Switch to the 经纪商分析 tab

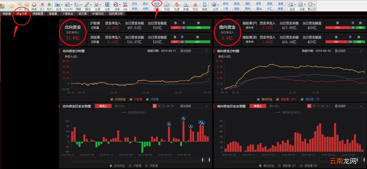(x=116, y=14)
